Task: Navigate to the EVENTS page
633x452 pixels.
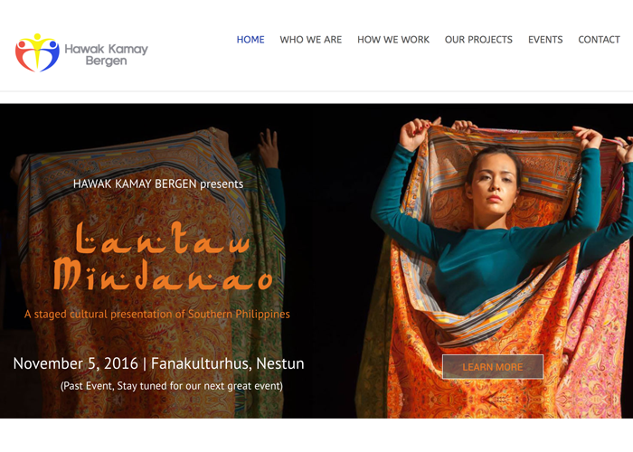Action: [545, 40]
